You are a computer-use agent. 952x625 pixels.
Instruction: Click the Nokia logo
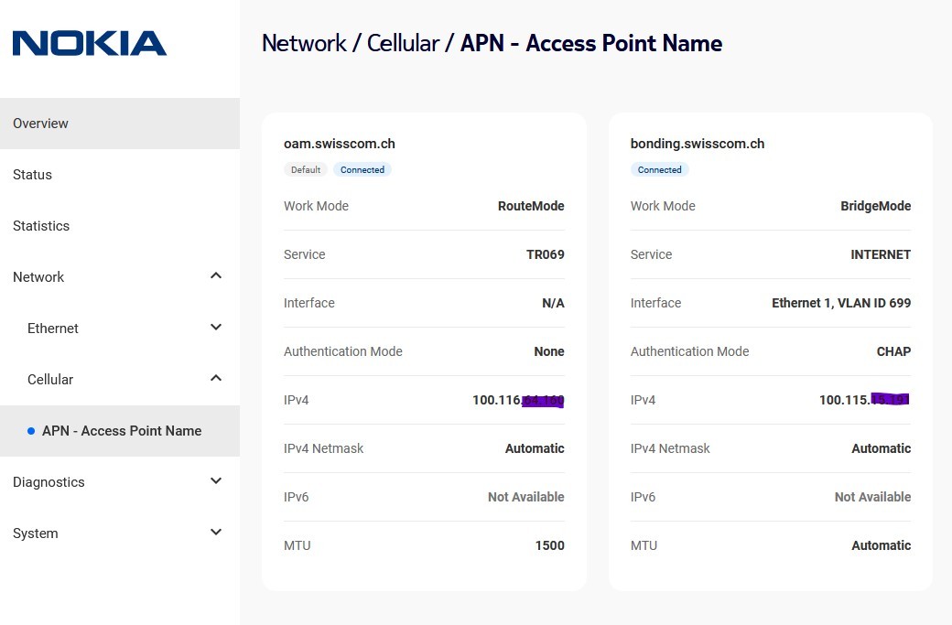[x=90, y=43]
